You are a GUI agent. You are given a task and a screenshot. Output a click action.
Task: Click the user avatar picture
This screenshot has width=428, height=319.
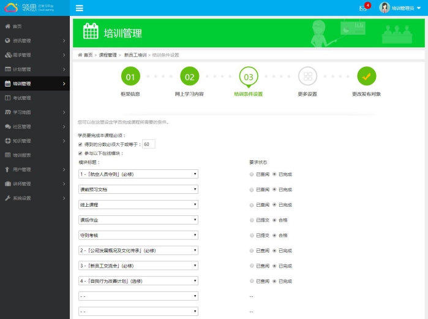coord(385,7)
